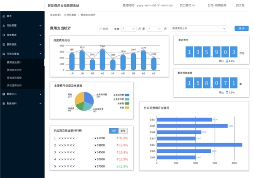Screen dimensions: 253x178
Task: Open the 费用合规分析 submenu item
Action: [x=14, y=70]
